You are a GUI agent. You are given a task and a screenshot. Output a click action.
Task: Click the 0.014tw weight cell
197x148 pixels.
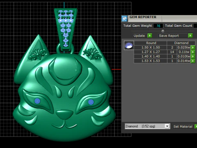pos(184,61)
